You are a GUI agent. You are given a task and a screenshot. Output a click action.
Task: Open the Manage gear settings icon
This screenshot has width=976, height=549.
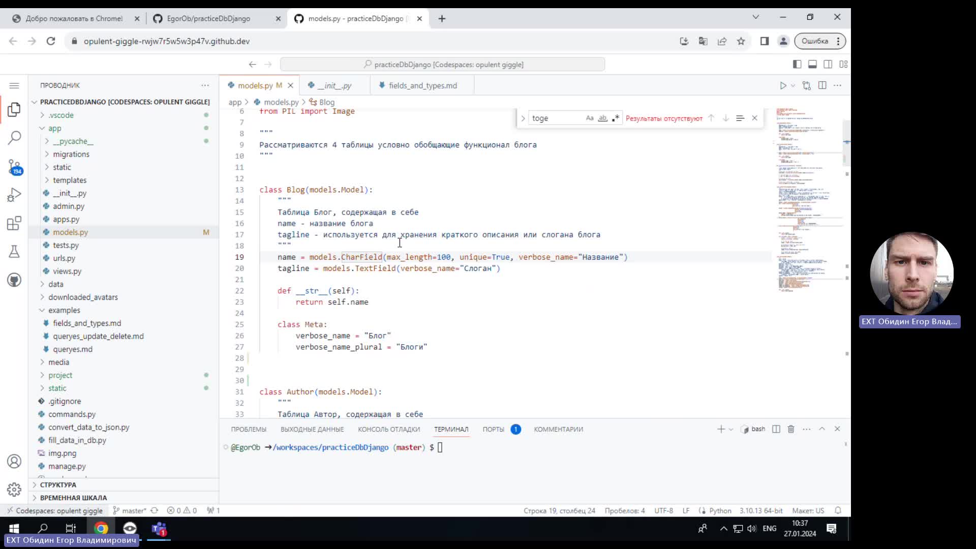pyautogui.click(x=14, y=489)
